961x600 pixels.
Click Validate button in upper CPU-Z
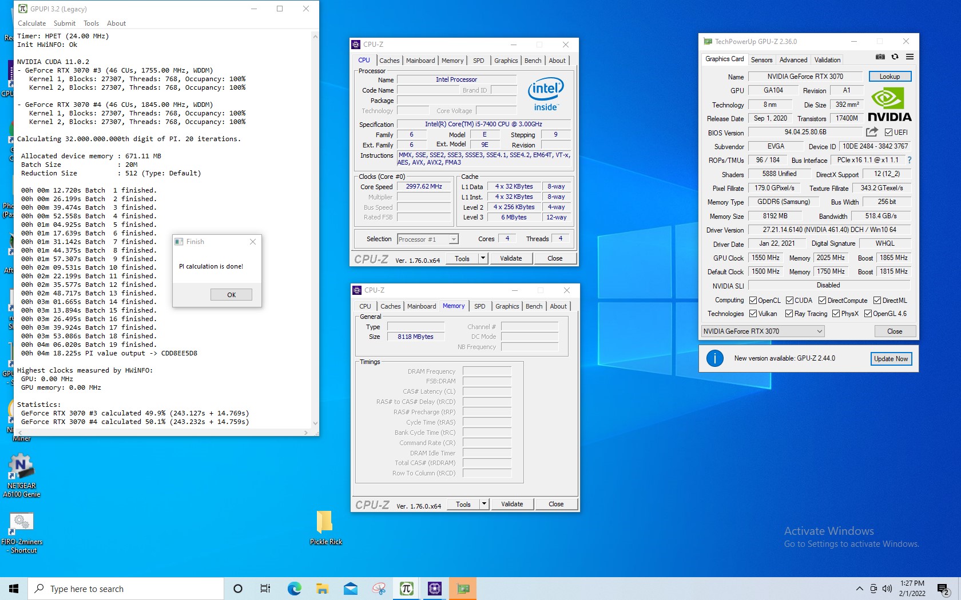[x=511, y=258]
